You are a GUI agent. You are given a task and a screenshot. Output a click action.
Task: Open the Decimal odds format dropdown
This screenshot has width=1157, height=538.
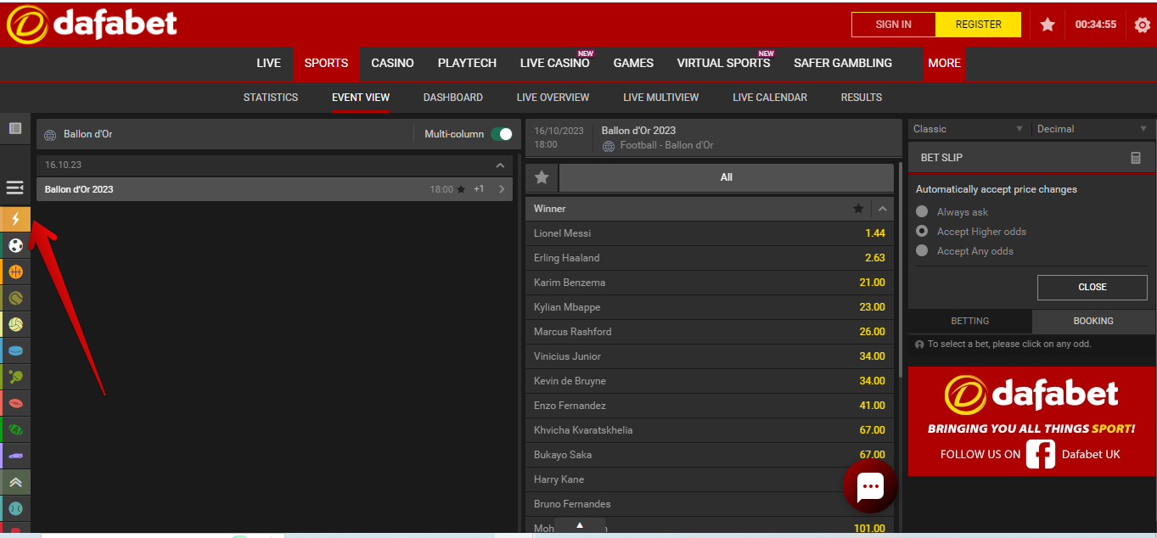coord(1093,129)
